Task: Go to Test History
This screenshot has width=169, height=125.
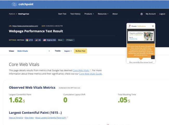Action: (x=75, y=14)
